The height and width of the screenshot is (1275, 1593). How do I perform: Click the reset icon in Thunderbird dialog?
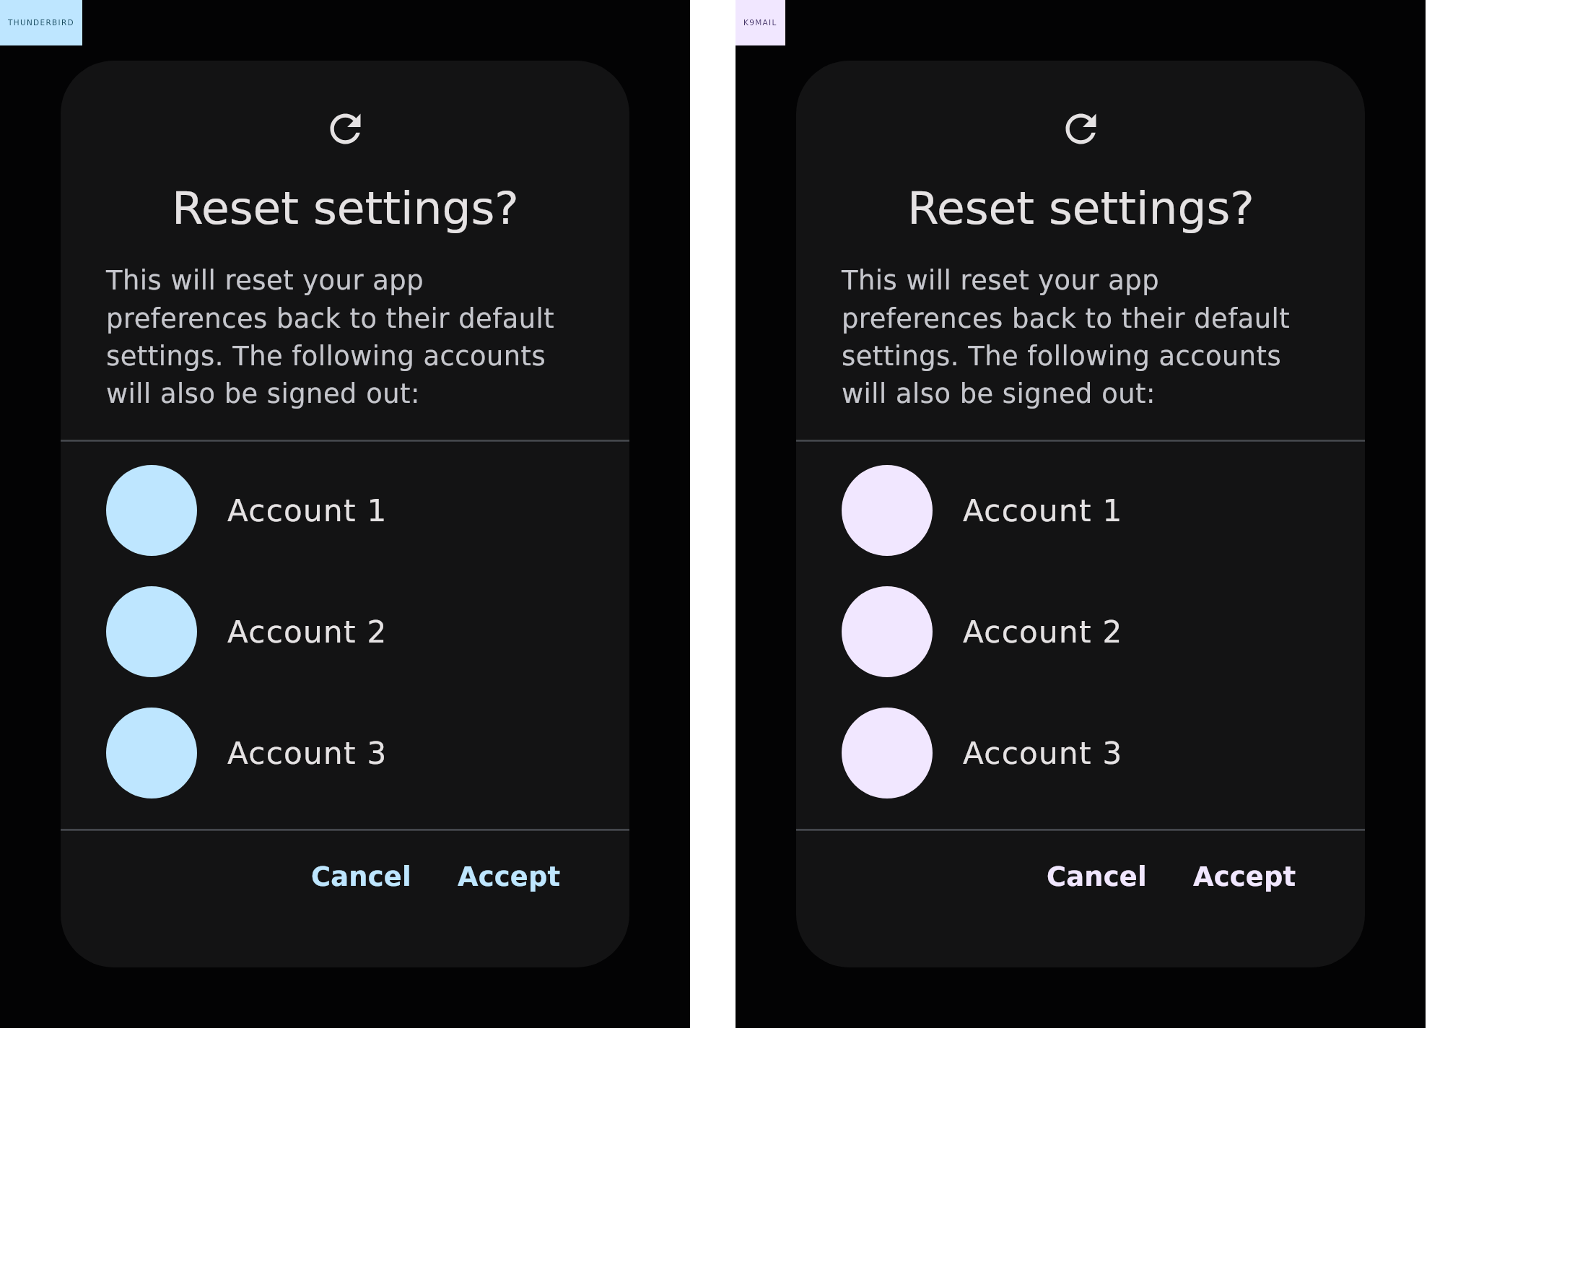tap(345, 129)
